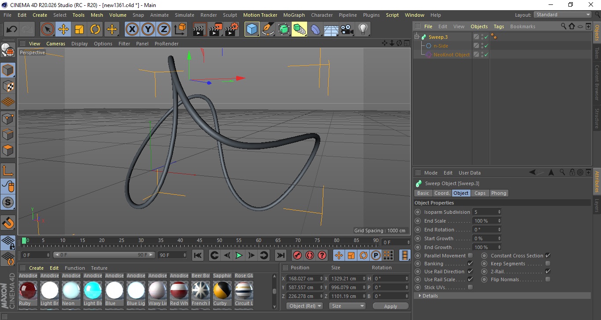Switch to the Caps tab
The image size is (601, 320).
480,193
